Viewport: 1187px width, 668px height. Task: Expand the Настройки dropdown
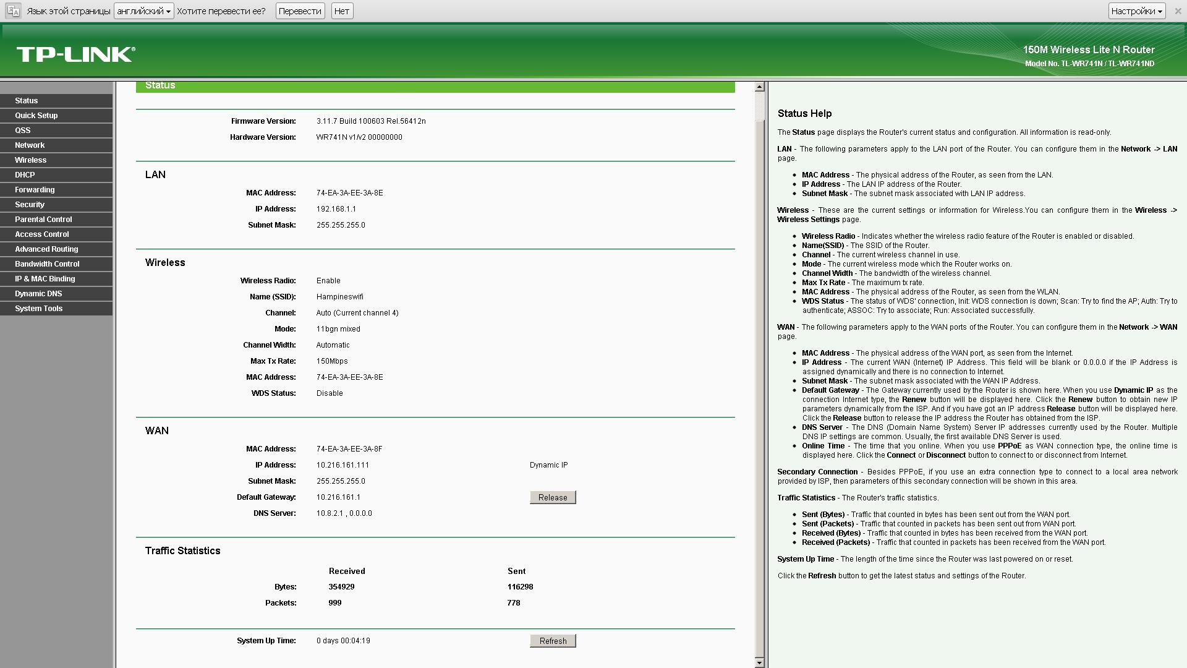(x=1136, y=11)
